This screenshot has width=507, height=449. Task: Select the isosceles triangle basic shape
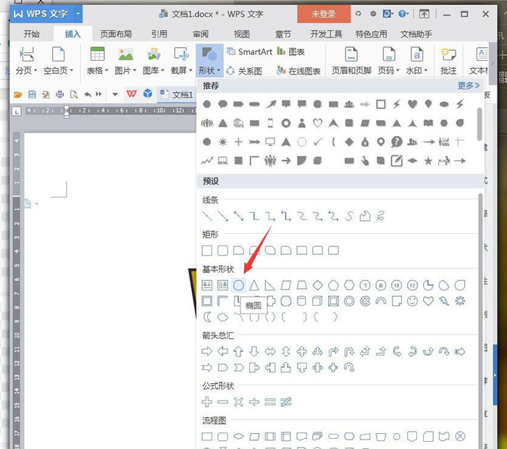(254, 285)
